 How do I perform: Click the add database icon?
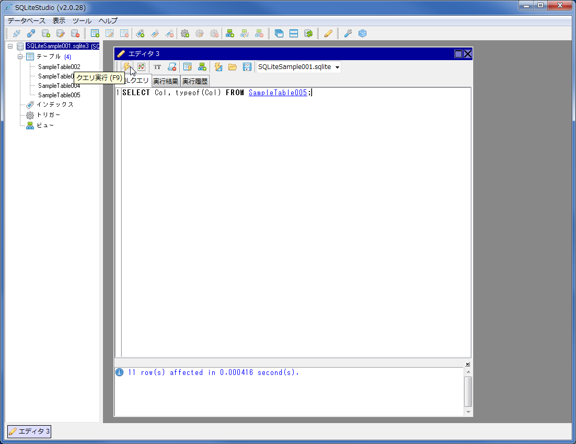coord(46,34)
